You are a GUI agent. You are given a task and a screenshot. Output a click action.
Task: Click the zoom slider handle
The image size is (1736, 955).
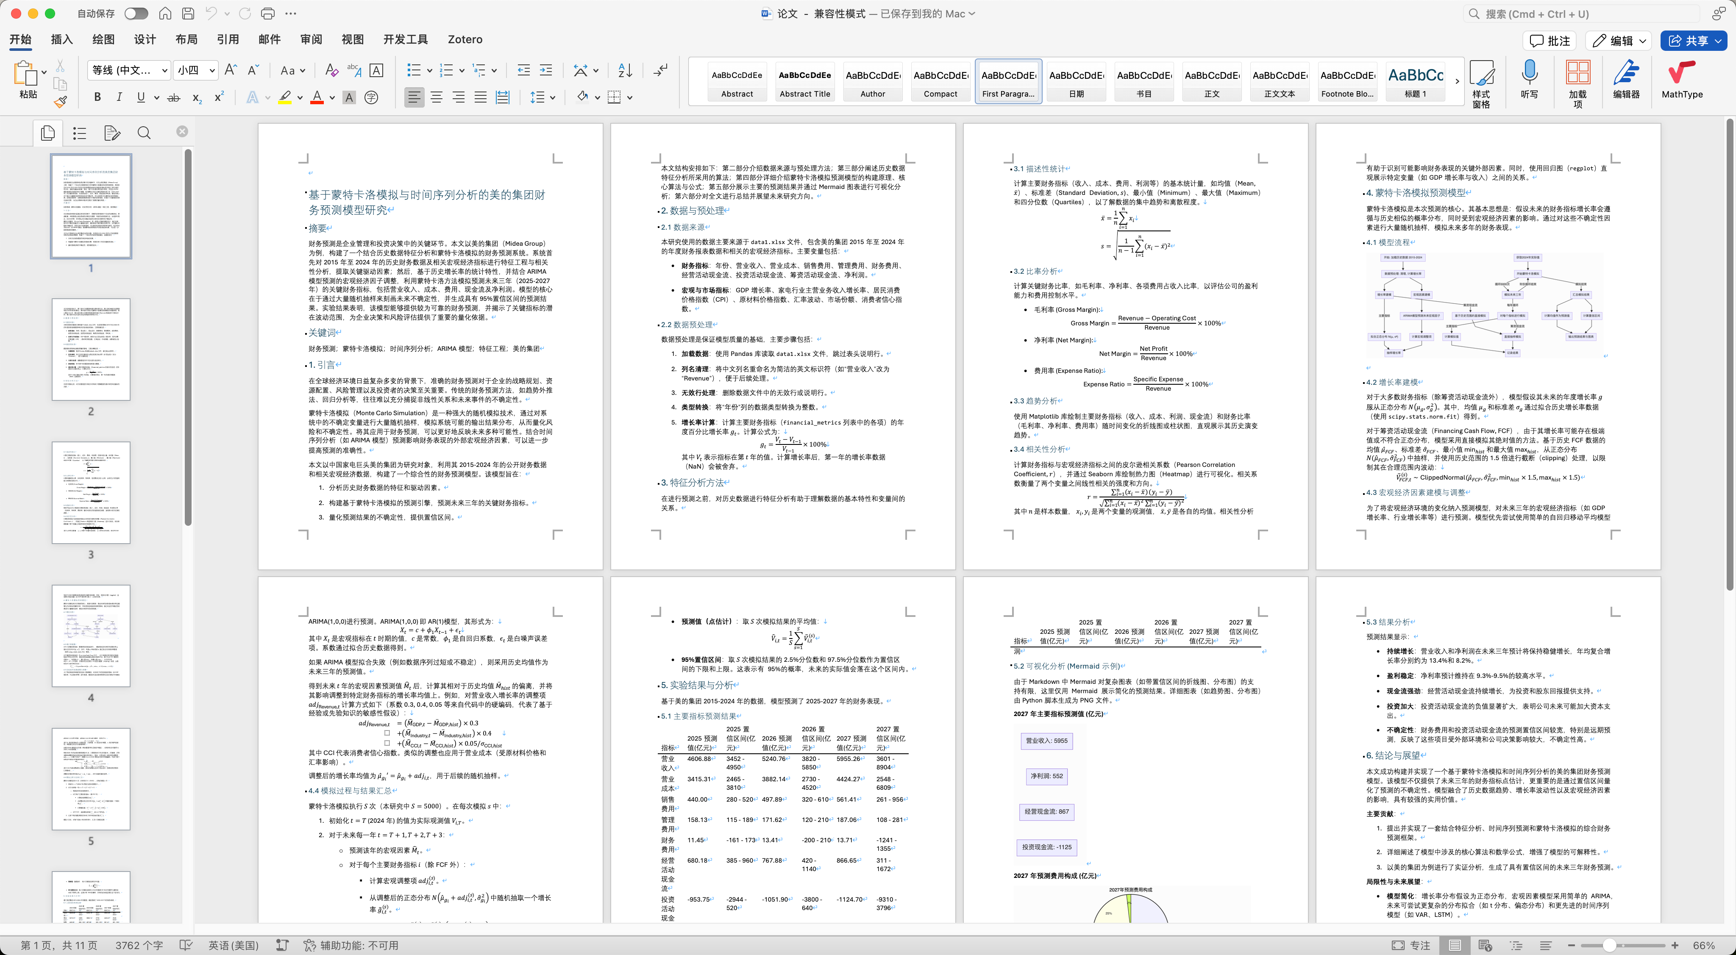(1609, 946)
